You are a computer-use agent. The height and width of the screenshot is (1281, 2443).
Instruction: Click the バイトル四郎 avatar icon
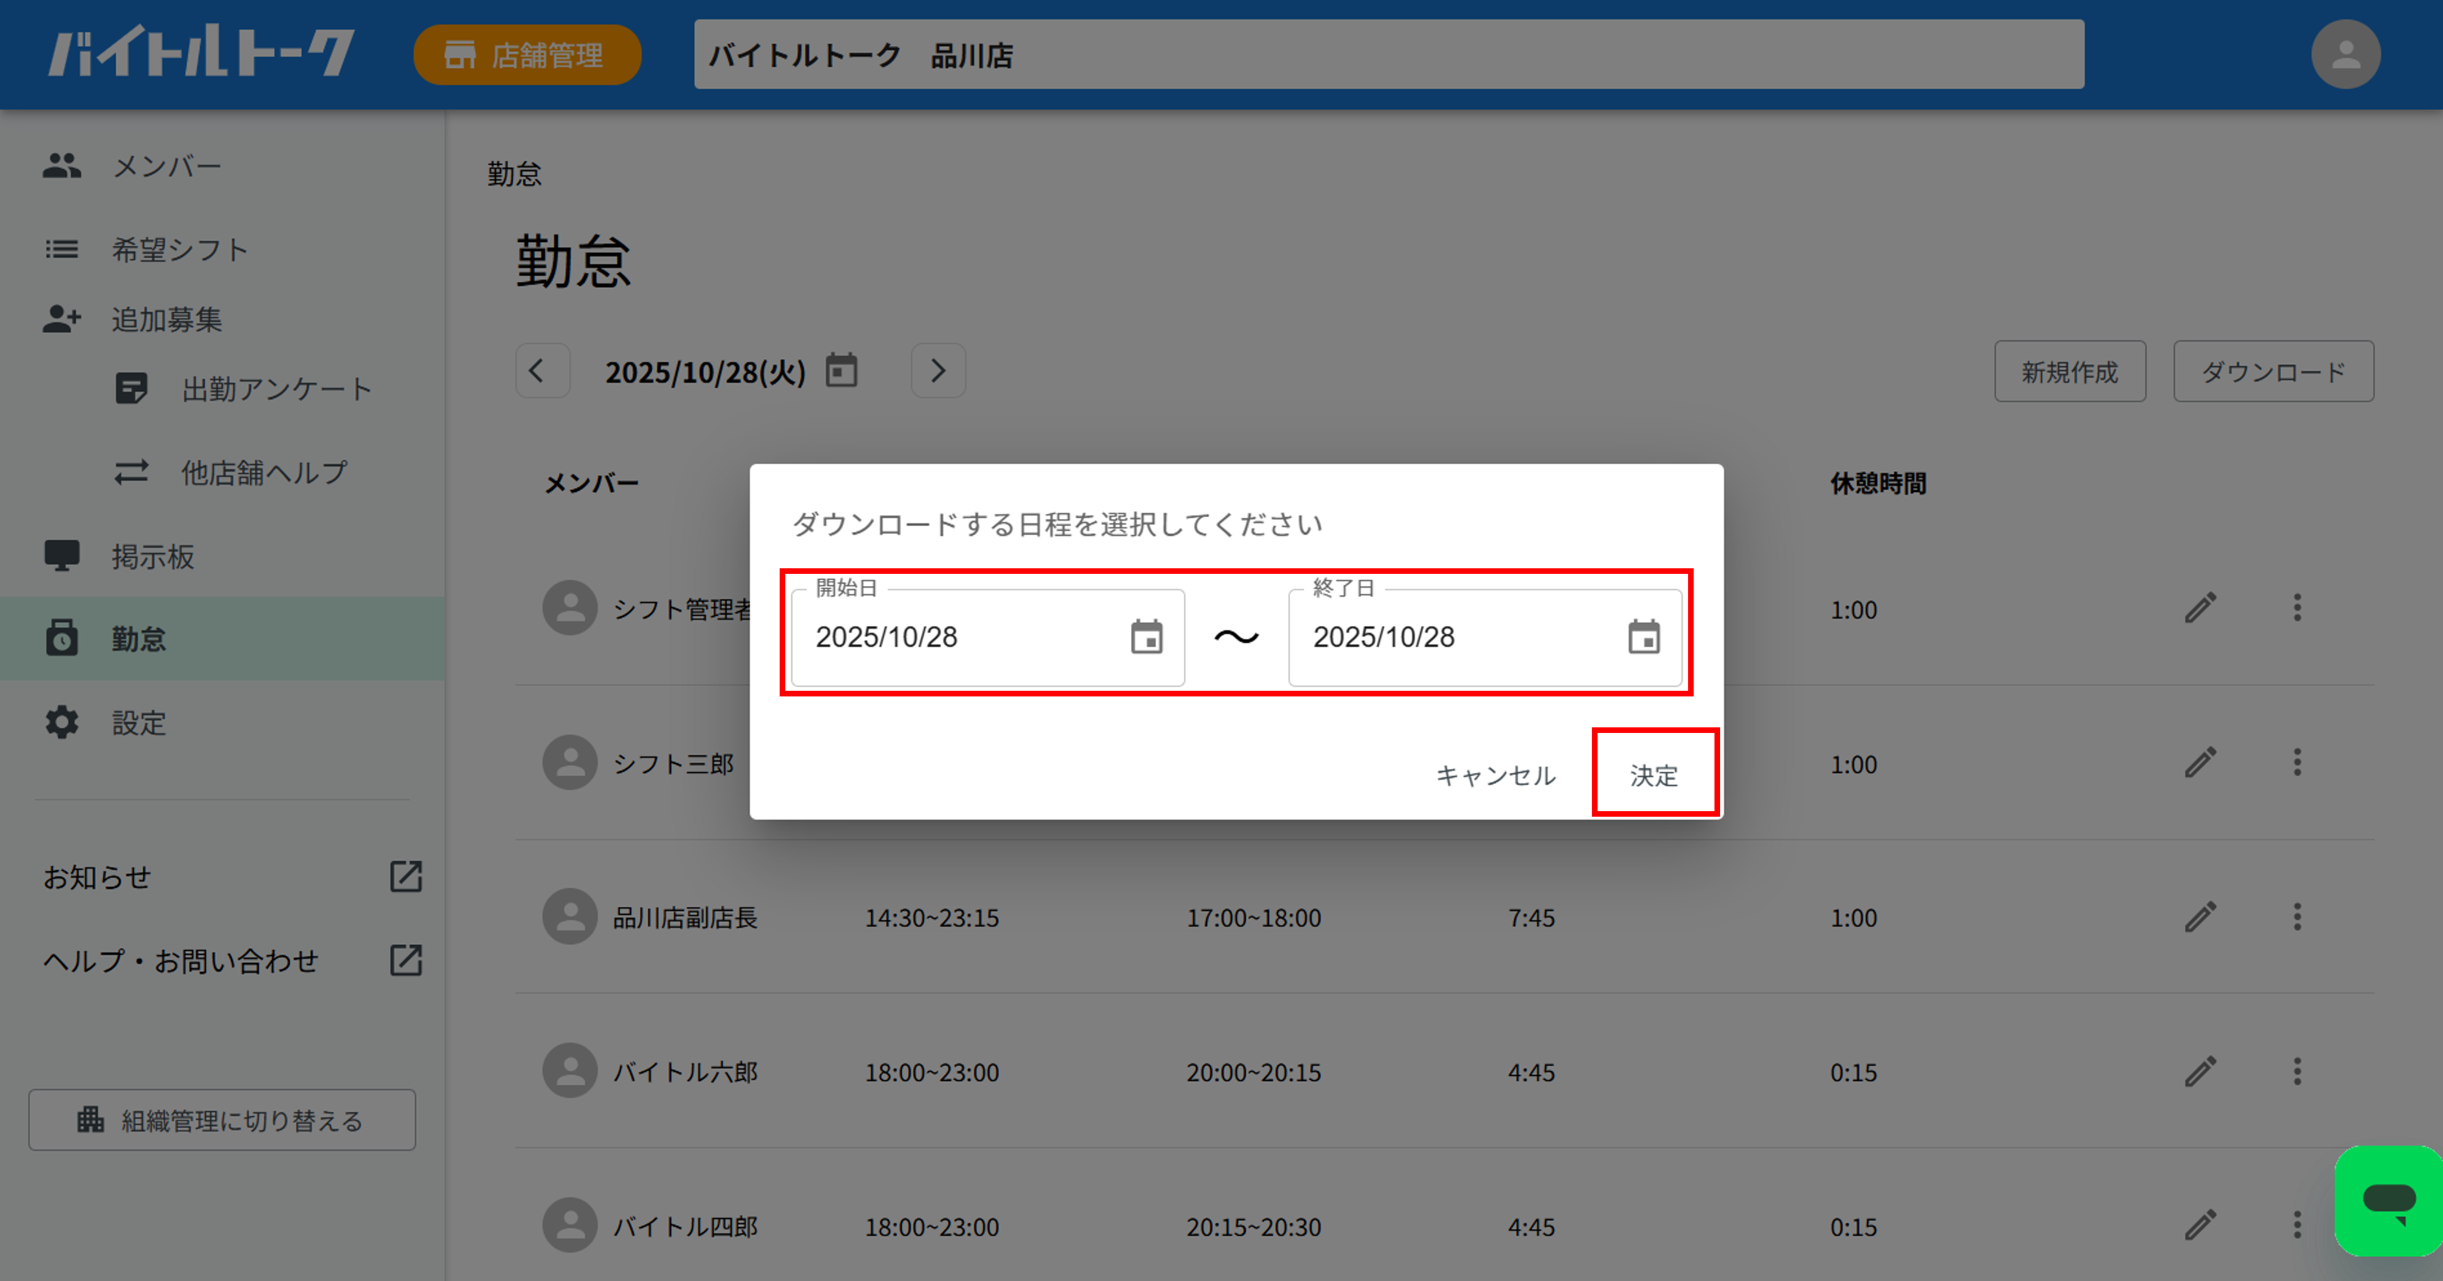point(569,1225)
